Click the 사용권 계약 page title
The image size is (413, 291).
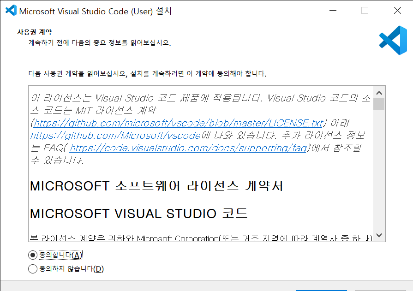click(35, 32)
